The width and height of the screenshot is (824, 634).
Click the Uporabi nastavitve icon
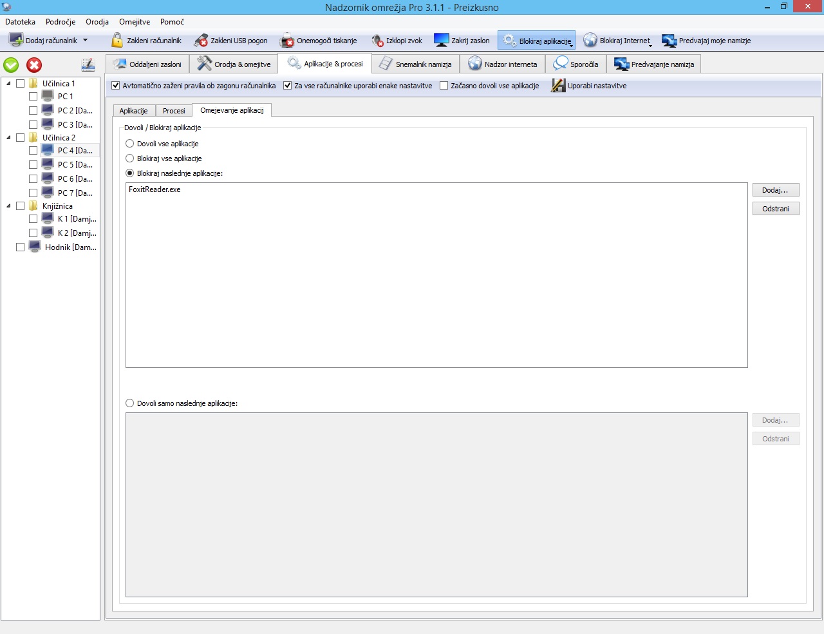pyautogui.click(x=558, y=86)
